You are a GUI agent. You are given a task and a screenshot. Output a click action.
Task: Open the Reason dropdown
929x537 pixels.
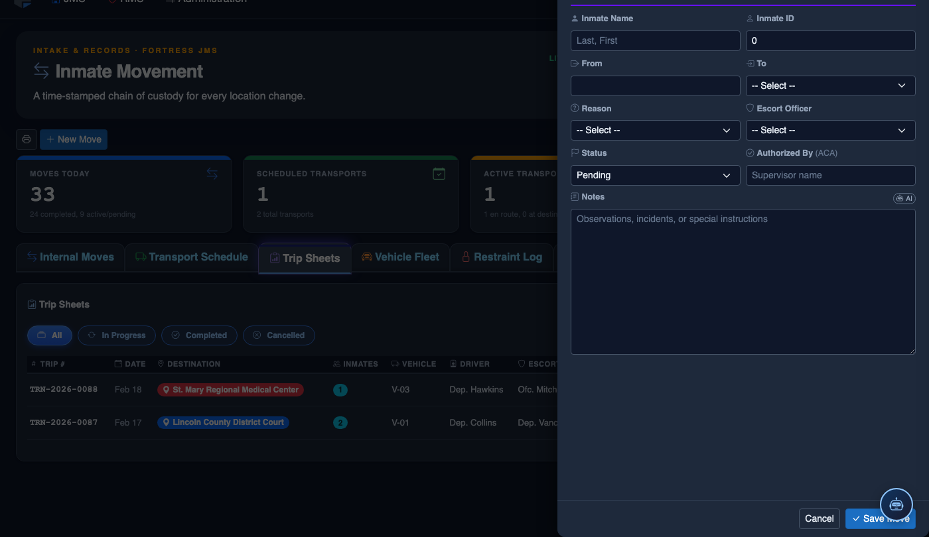click(655, 130)
